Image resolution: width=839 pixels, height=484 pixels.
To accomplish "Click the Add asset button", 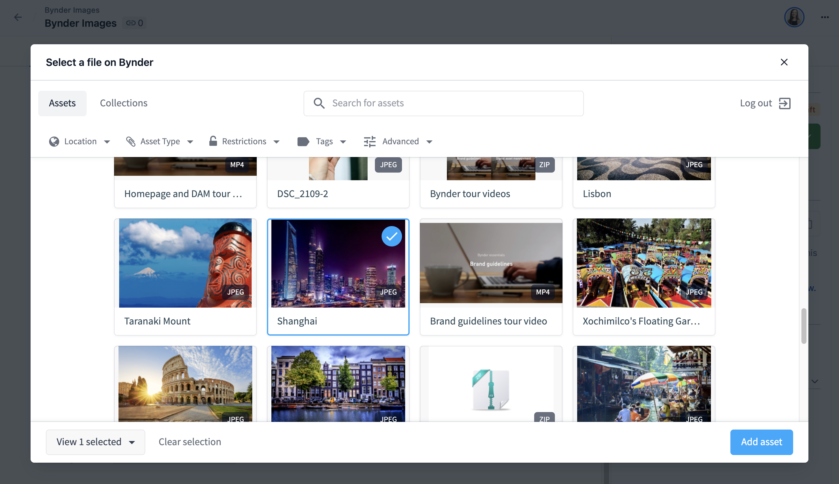I will pos(761,442).
